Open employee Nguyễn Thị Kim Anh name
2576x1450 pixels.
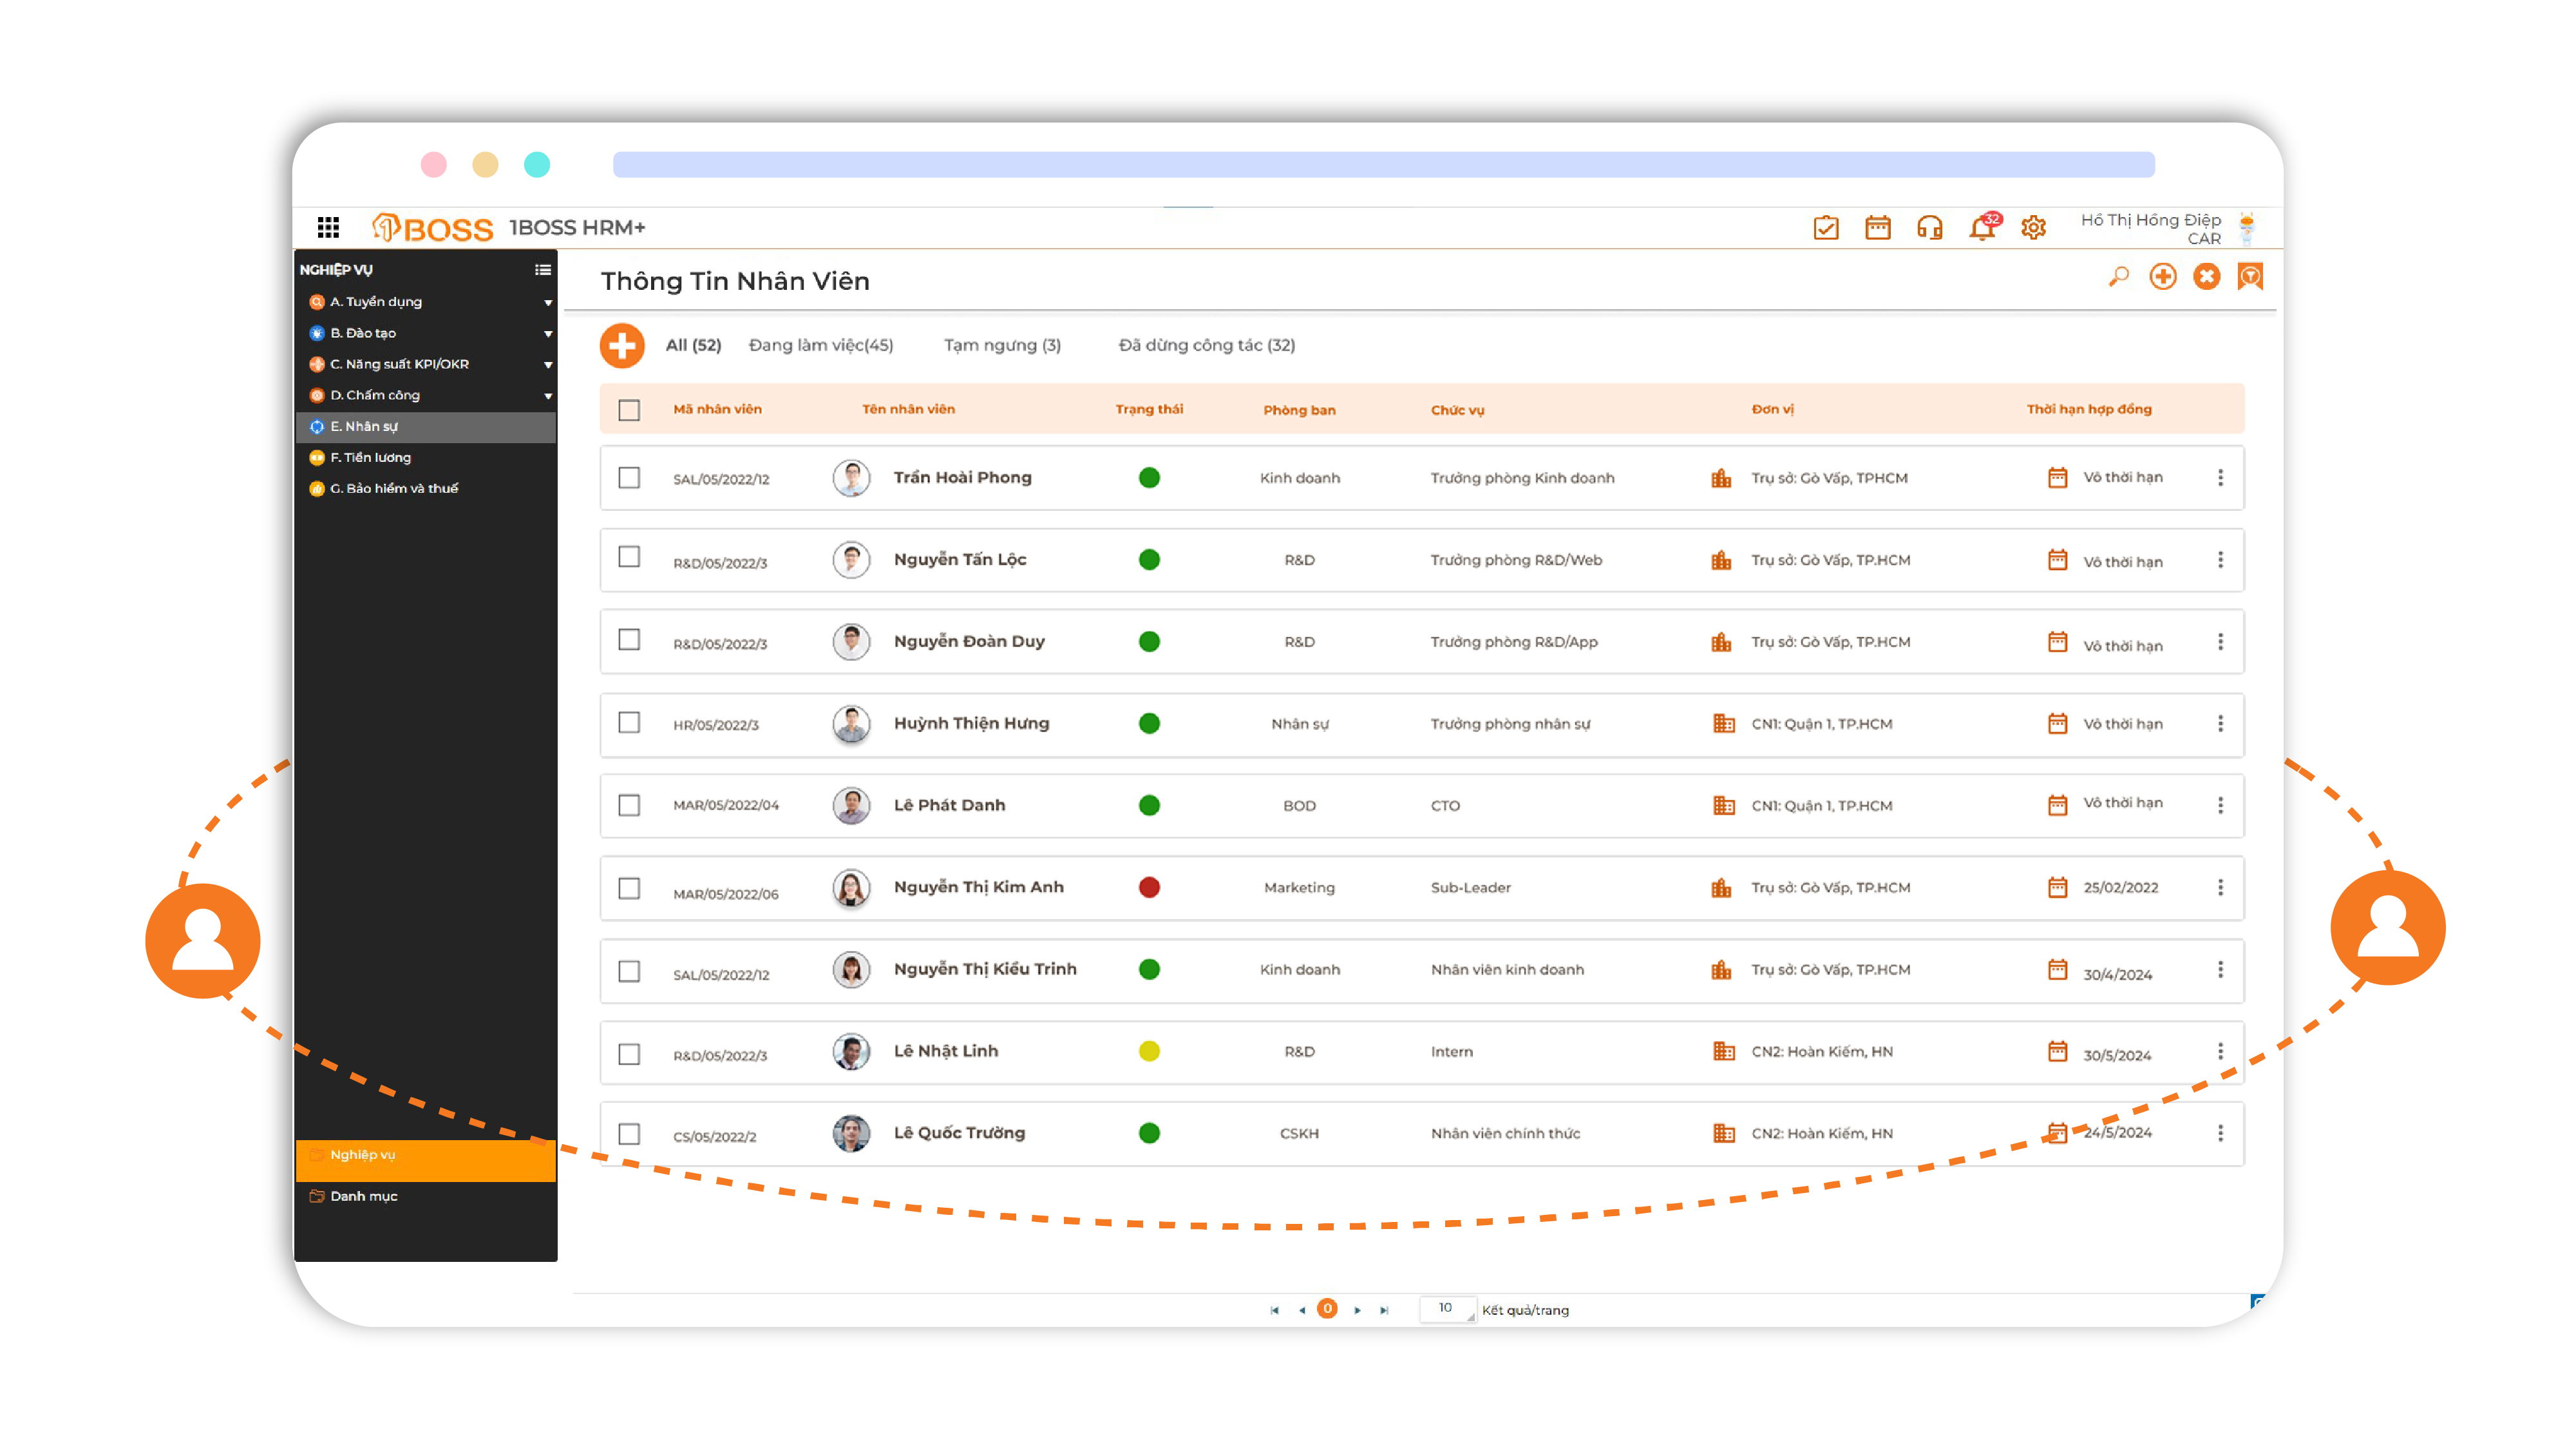click(978, 887)
